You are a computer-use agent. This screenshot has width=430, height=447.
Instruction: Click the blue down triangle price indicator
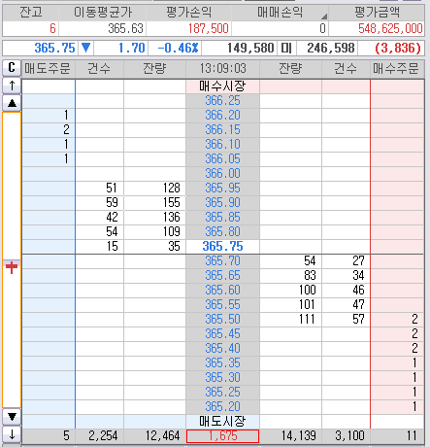tap(85, 48)
